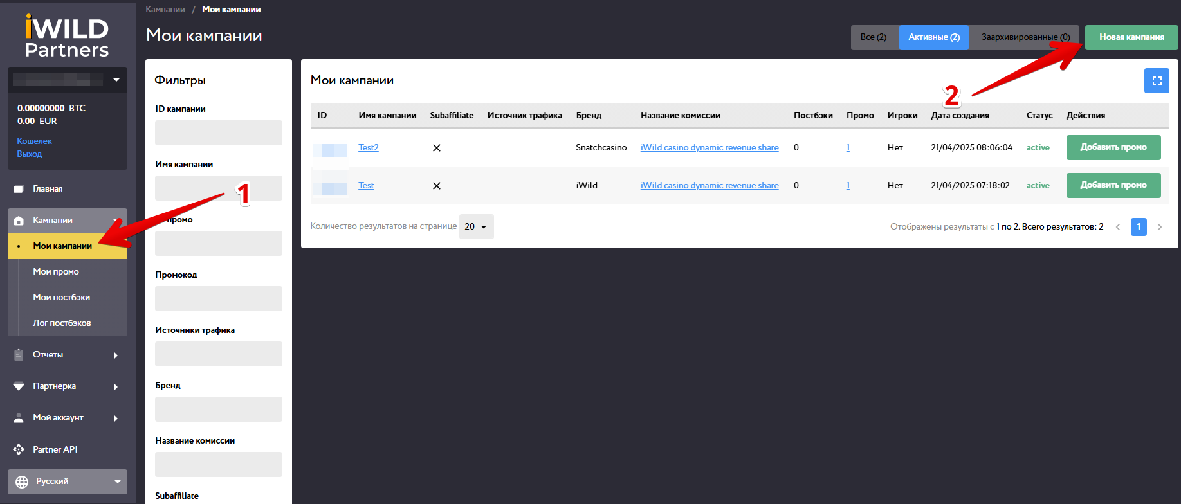This screenshot has height=504, width=1181.
Task: Click the Partner API icon
Action: pos(19,449)
